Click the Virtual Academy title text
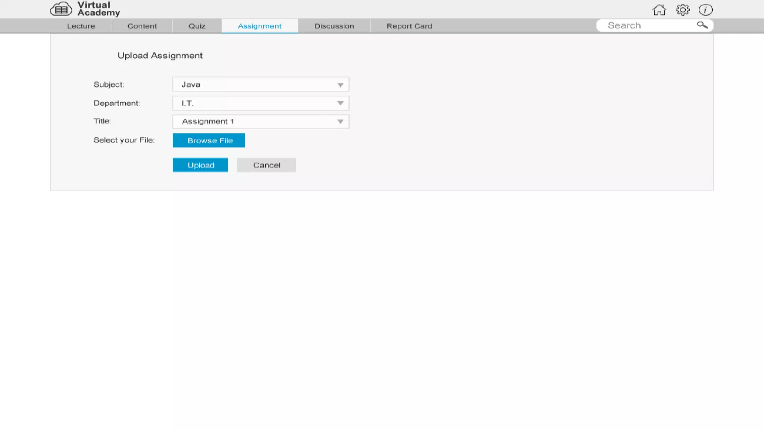The height and width of the screenshot is (430, 764). click(98, 9)
